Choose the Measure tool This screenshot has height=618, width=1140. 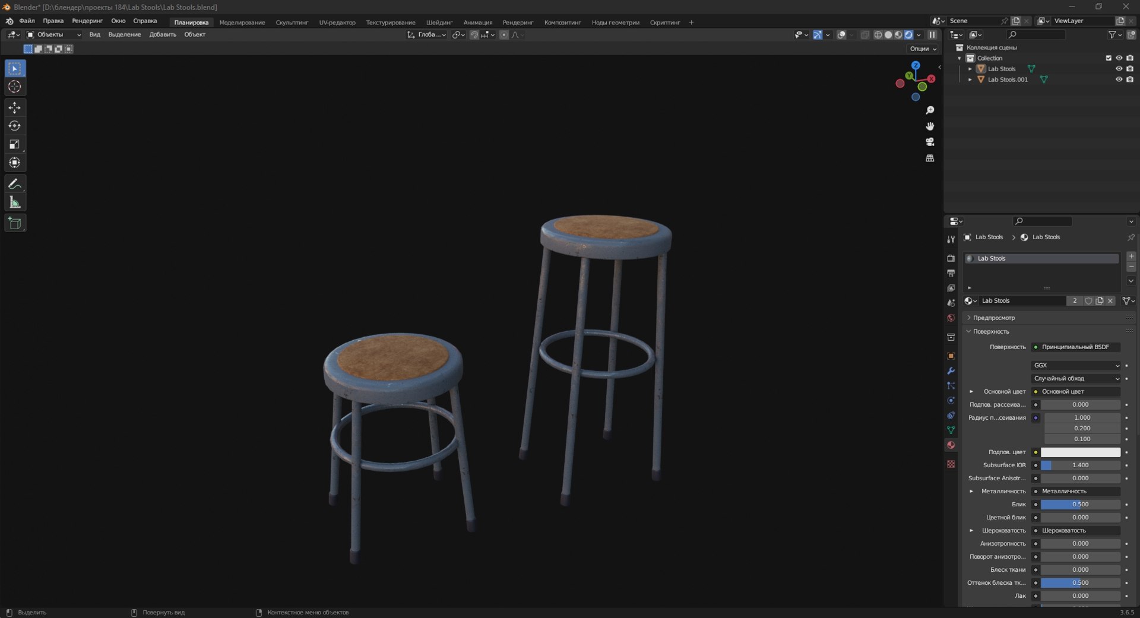point(15,202)
